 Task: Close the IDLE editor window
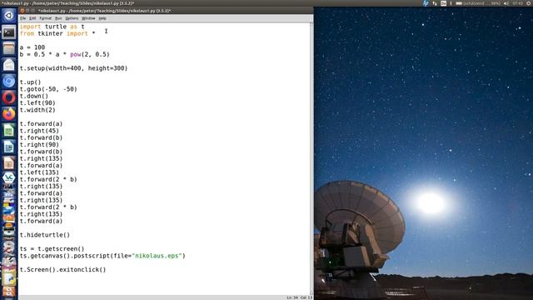(x=22, y=11)
